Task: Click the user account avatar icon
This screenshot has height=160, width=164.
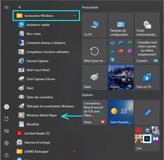Action: pyautogui.click(x=6, y=107)
